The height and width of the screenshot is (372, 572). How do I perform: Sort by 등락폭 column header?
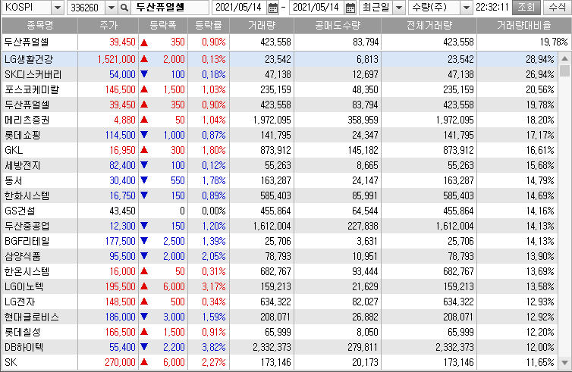[x=163, y=25]
